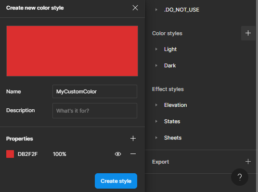This screenshot has height=192, width=258.
Task: Add a new color style with plus icon
Action: point(248,33)
